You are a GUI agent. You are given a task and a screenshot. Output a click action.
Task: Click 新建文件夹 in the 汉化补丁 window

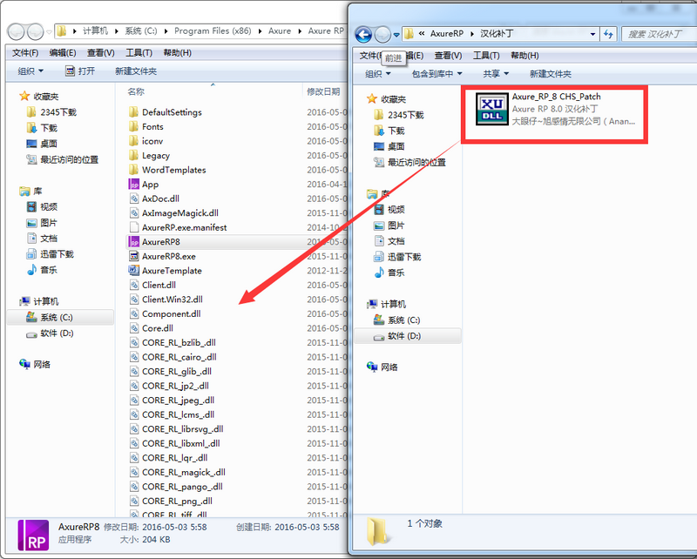pyautogui.click(x=551, y=74)
